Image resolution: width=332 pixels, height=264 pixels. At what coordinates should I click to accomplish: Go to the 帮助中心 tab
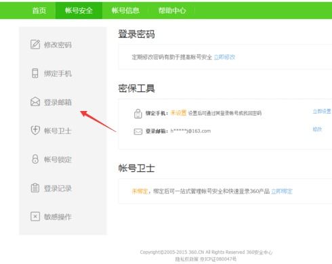[172, 10]
